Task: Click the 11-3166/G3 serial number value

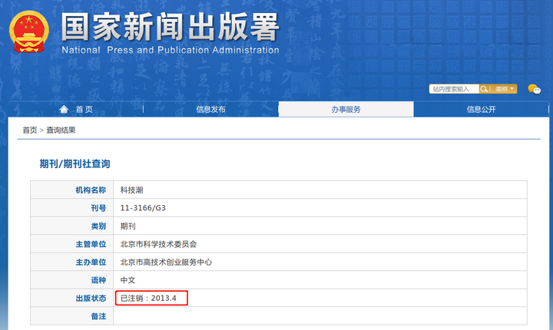Action: 143,208
